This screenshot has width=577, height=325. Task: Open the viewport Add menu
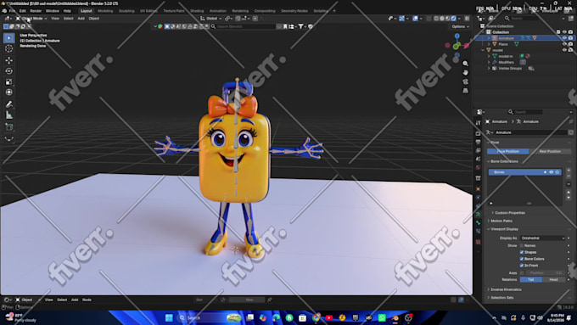[81, 19]
